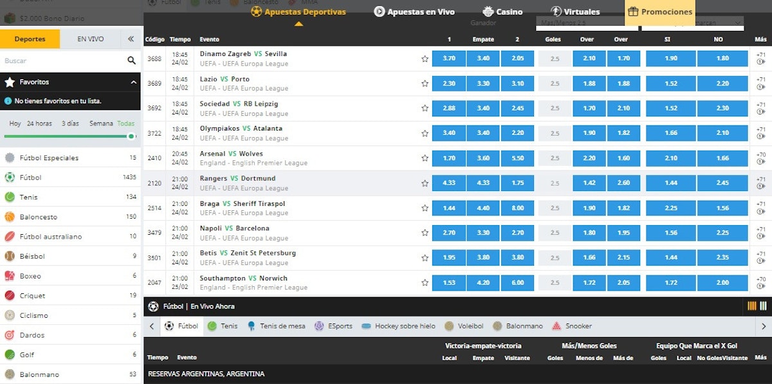Click the Dardos target icon

pyautogui.click(x=10, y=335)
